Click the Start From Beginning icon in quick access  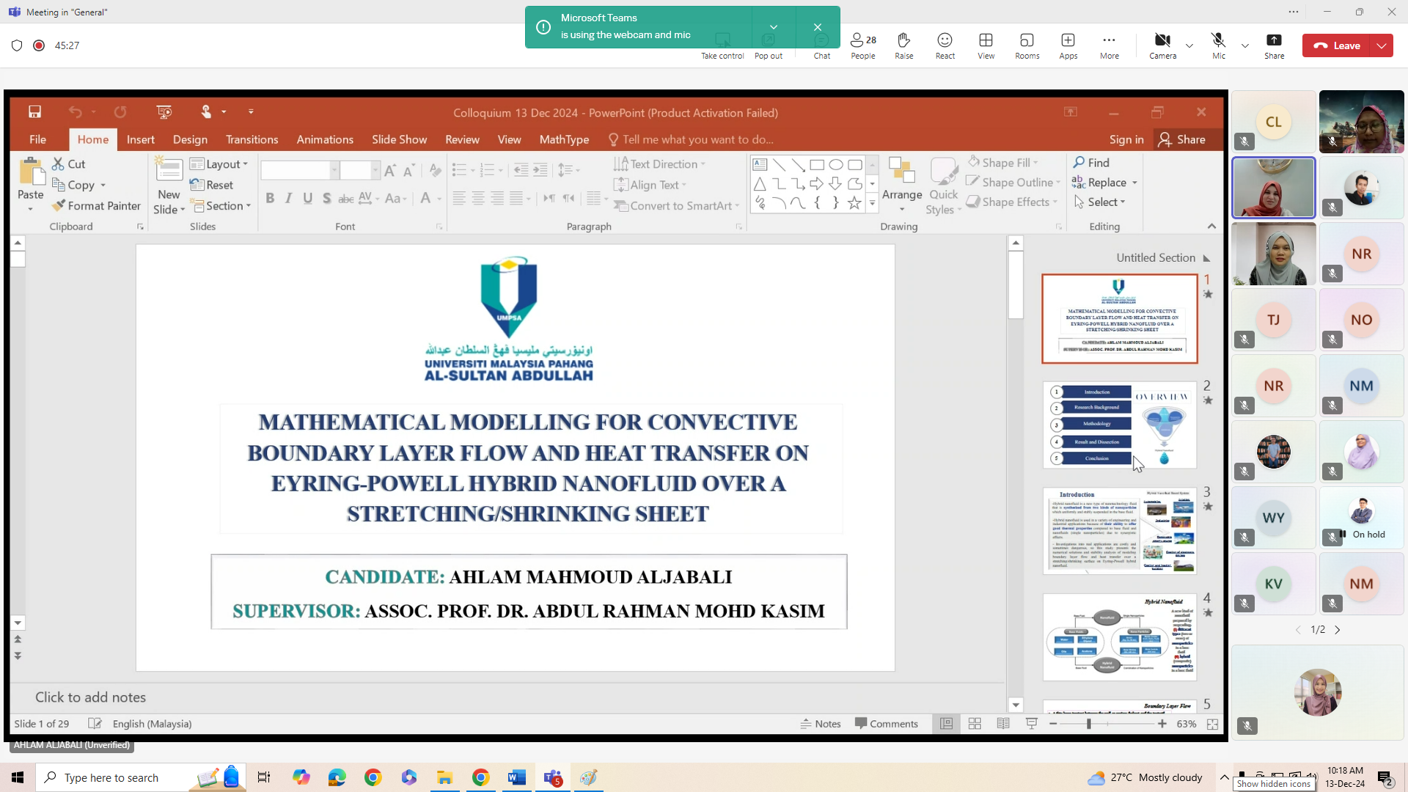164,111
